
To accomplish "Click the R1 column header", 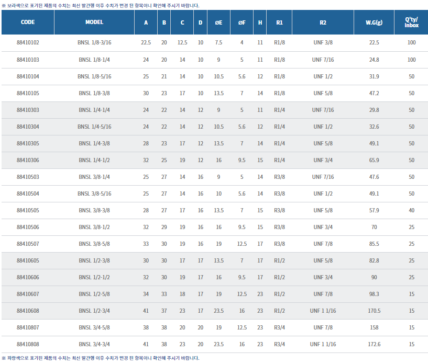I will 279,22.
